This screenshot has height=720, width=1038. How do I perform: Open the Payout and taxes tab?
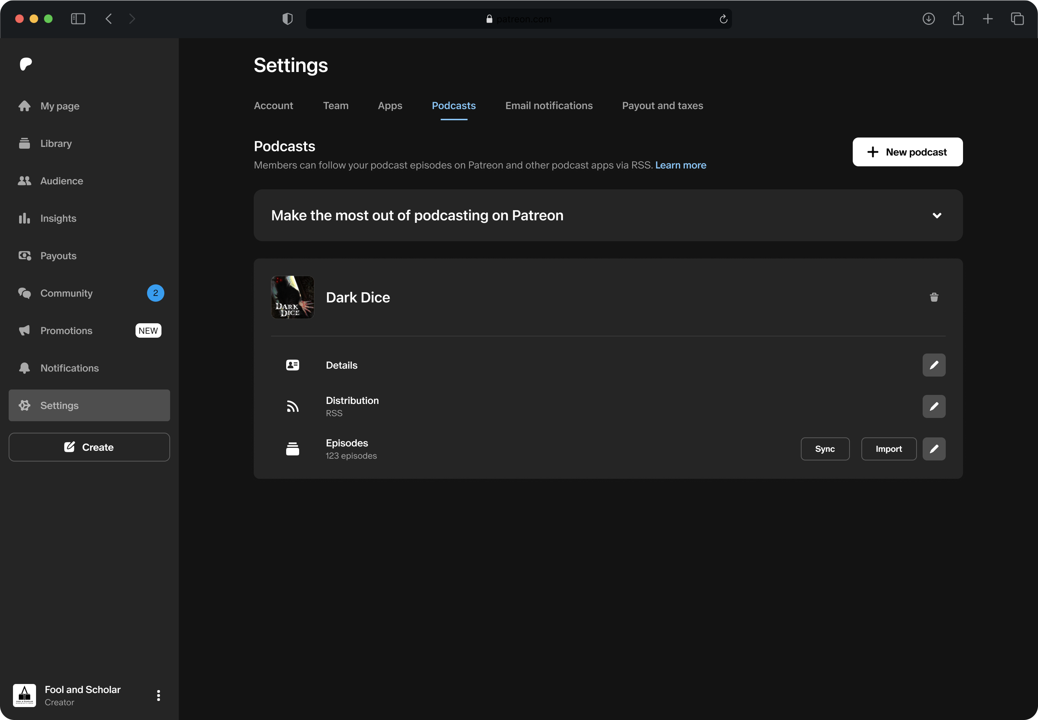tap(662, 105)
